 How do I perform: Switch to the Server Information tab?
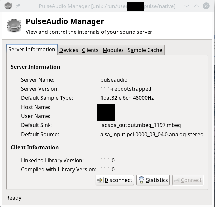[32, 49]
